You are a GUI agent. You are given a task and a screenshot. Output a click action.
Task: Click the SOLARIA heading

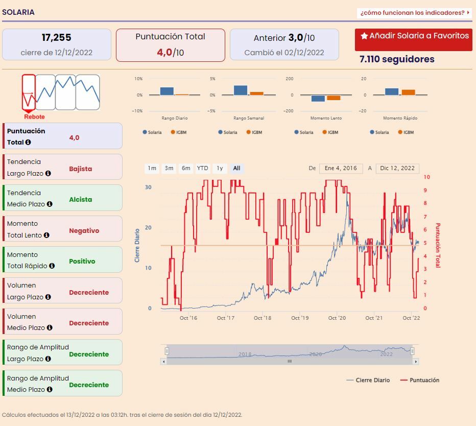tap(18, 12)
